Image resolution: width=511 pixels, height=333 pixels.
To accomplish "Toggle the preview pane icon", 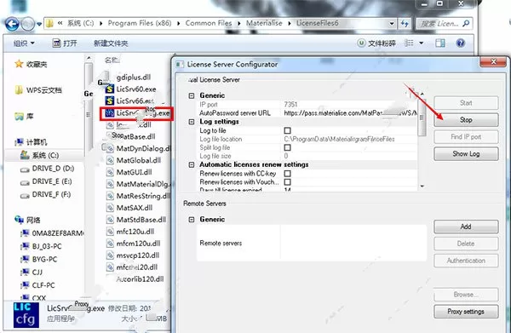I will click(440, 43).
